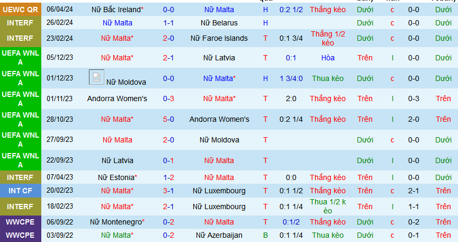Click the broken logo icon beside Nữ Moldova

[96, 77]
